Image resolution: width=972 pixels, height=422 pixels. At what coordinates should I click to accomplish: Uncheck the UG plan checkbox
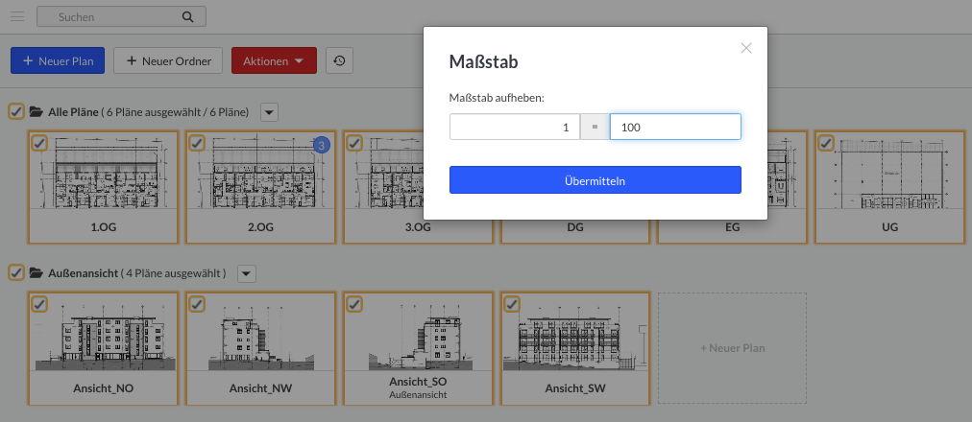(826, 143)
